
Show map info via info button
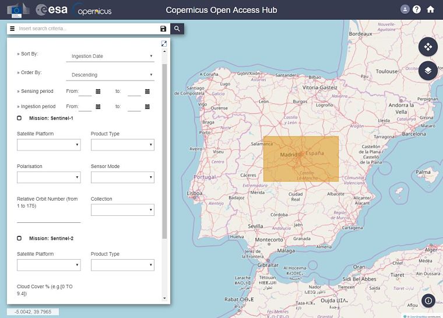point(428,300)
